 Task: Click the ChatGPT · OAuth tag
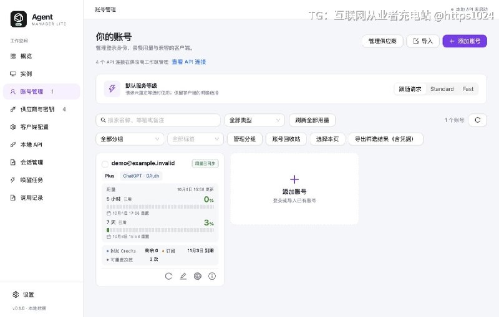click(141, 176)
